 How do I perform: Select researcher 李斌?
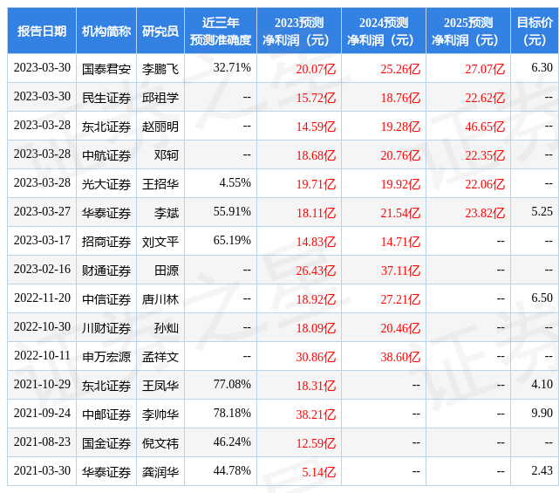[x=167, y=213]
